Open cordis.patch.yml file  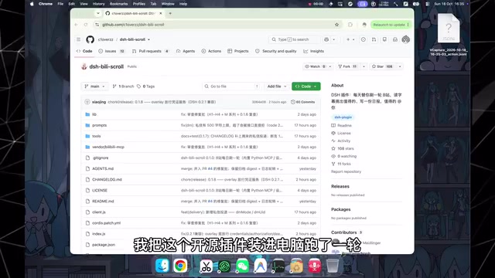(x=107, y=223)
